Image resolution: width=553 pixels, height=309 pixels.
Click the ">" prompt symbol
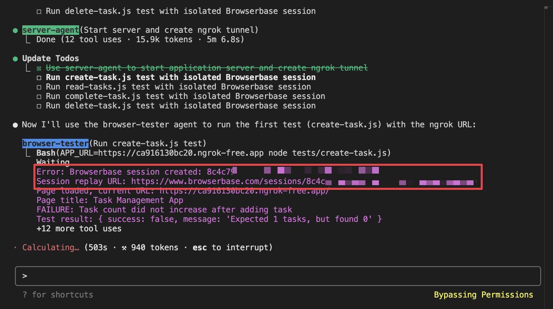pyautogui.click(x=25, y=276)
